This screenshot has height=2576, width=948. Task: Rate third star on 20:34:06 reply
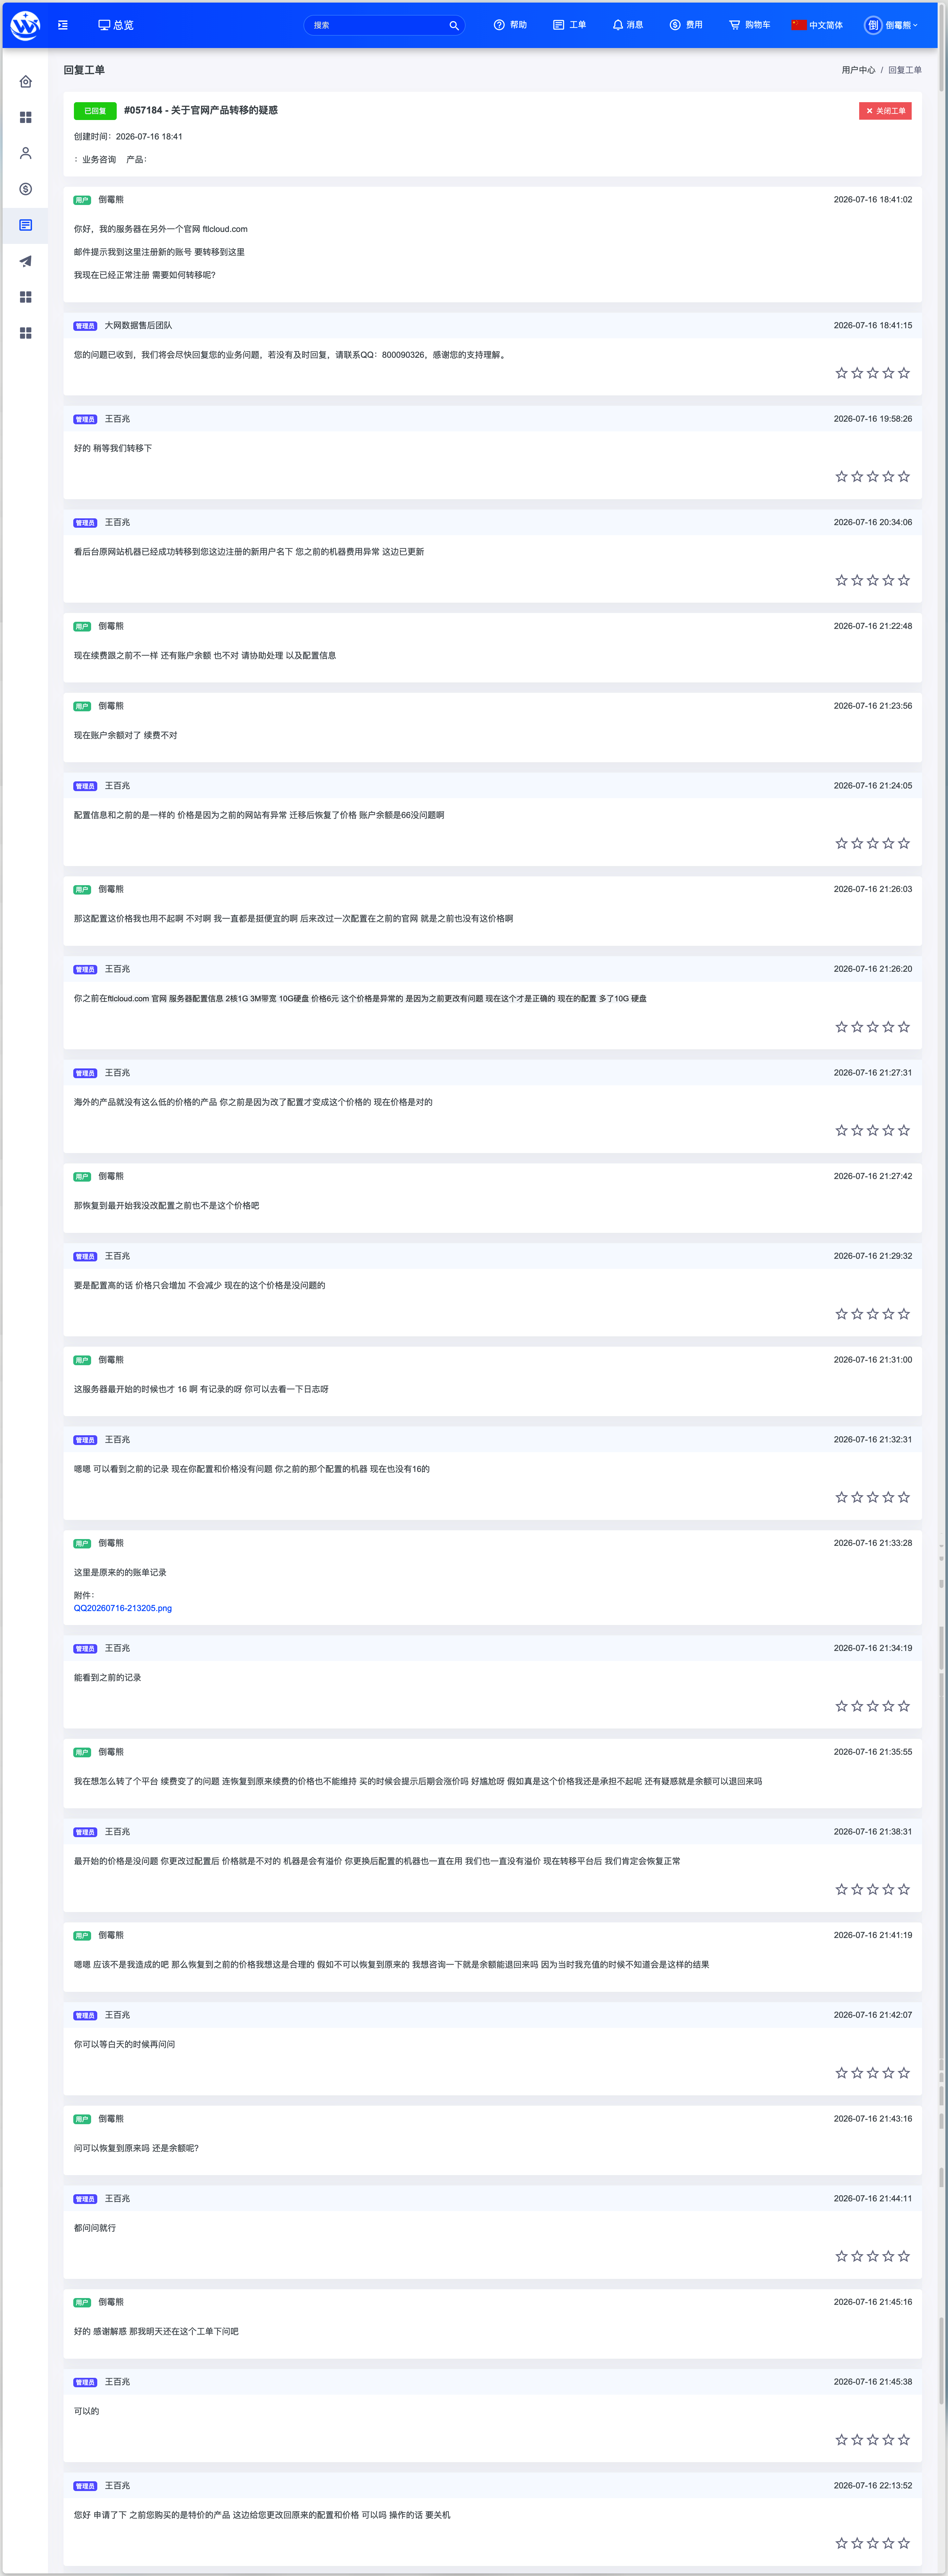(x=872, y=580)
